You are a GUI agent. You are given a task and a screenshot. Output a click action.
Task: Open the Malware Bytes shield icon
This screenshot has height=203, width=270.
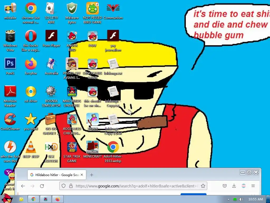click(x=72, y=8)
